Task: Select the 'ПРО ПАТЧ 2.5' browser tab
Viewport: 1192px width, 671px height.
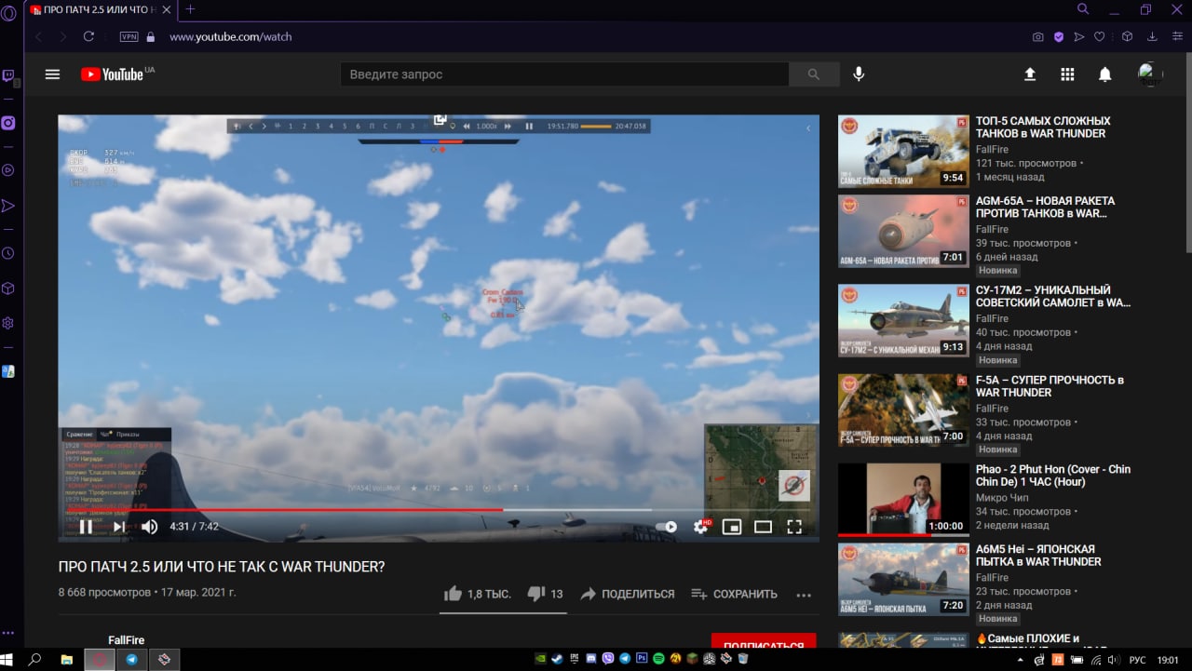Action: pos(99,9)
